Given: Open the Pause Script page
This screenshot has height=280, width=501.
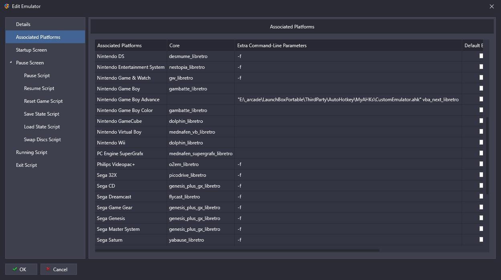Looking at the screenshot, I should coord(37,76).
